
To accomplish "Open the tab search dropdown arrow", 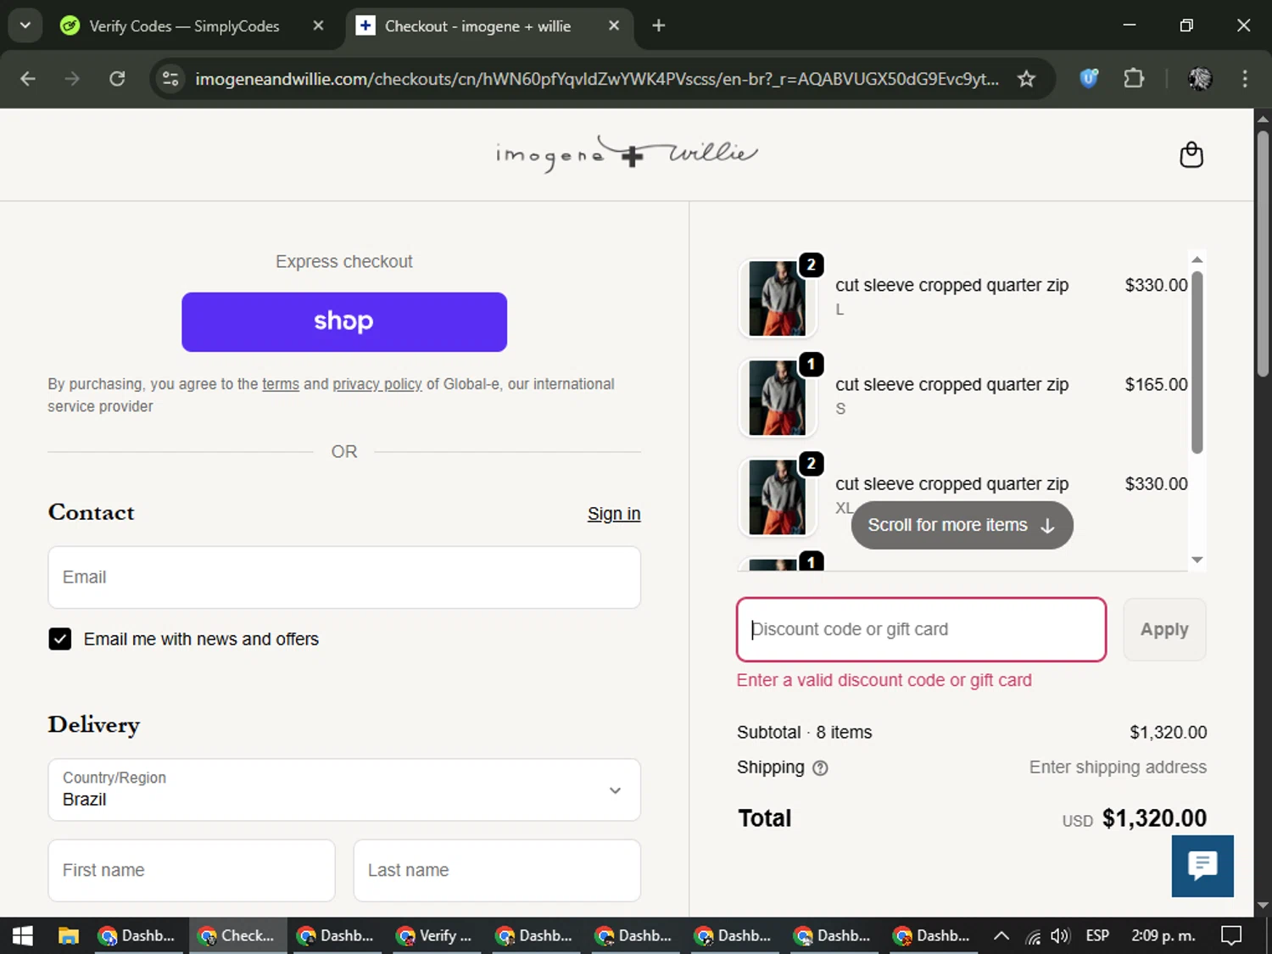I will click(x=25, y=25).
